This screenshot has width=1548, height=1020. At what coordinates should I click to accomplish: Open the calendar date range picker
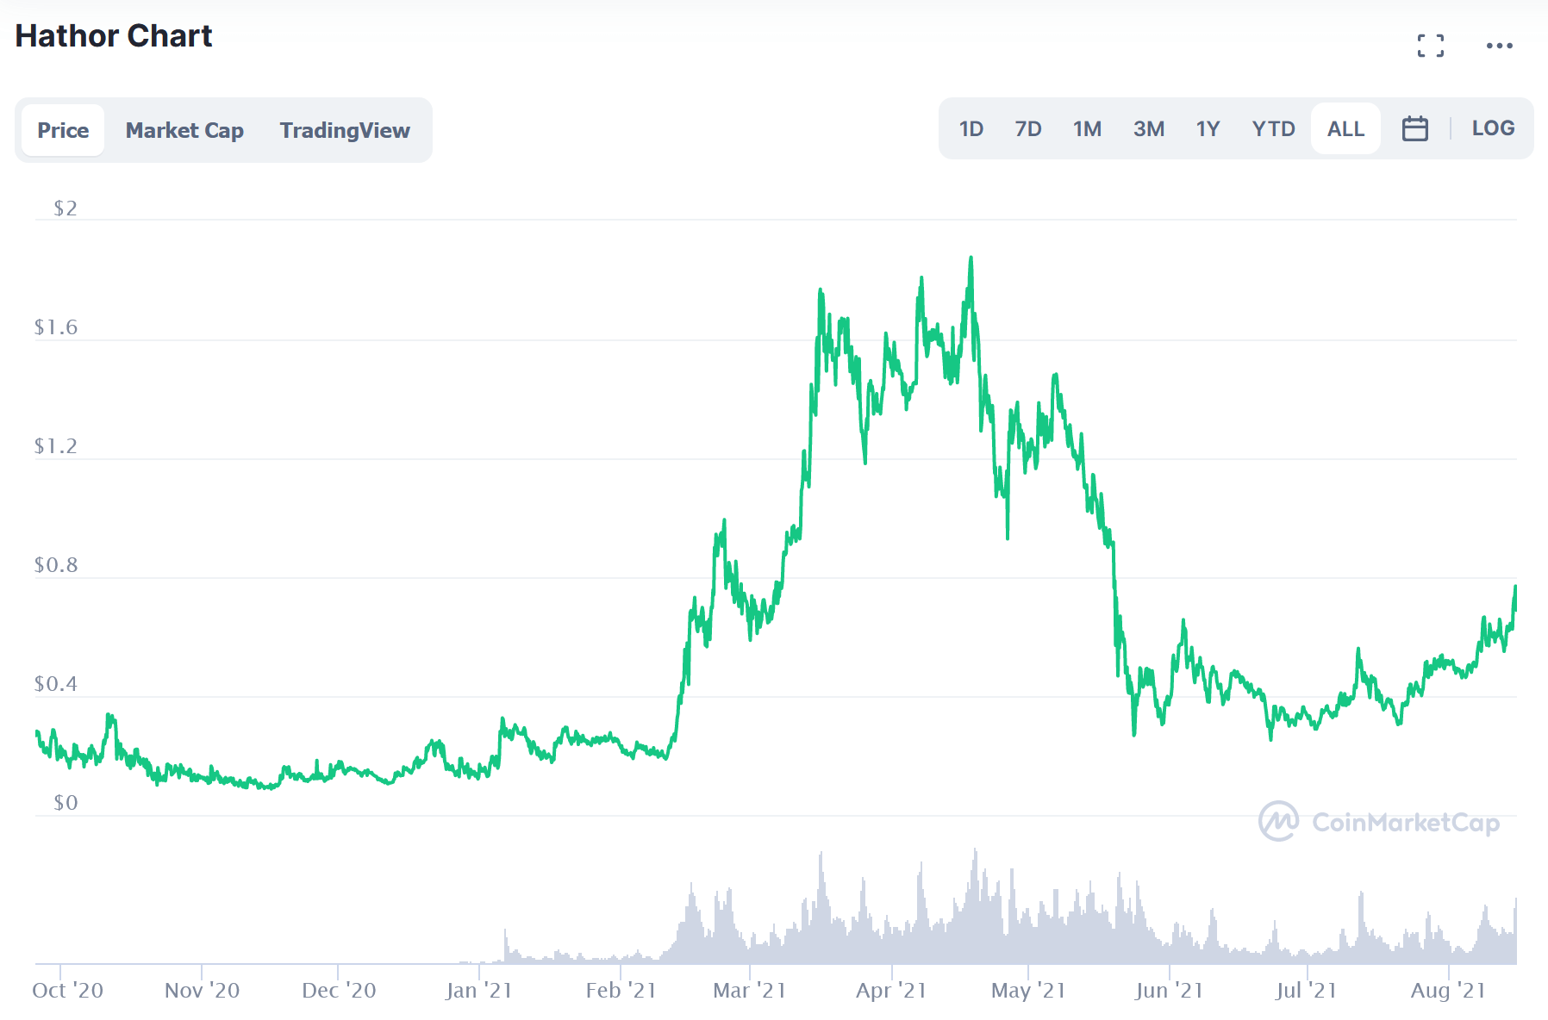(1414, 129)
